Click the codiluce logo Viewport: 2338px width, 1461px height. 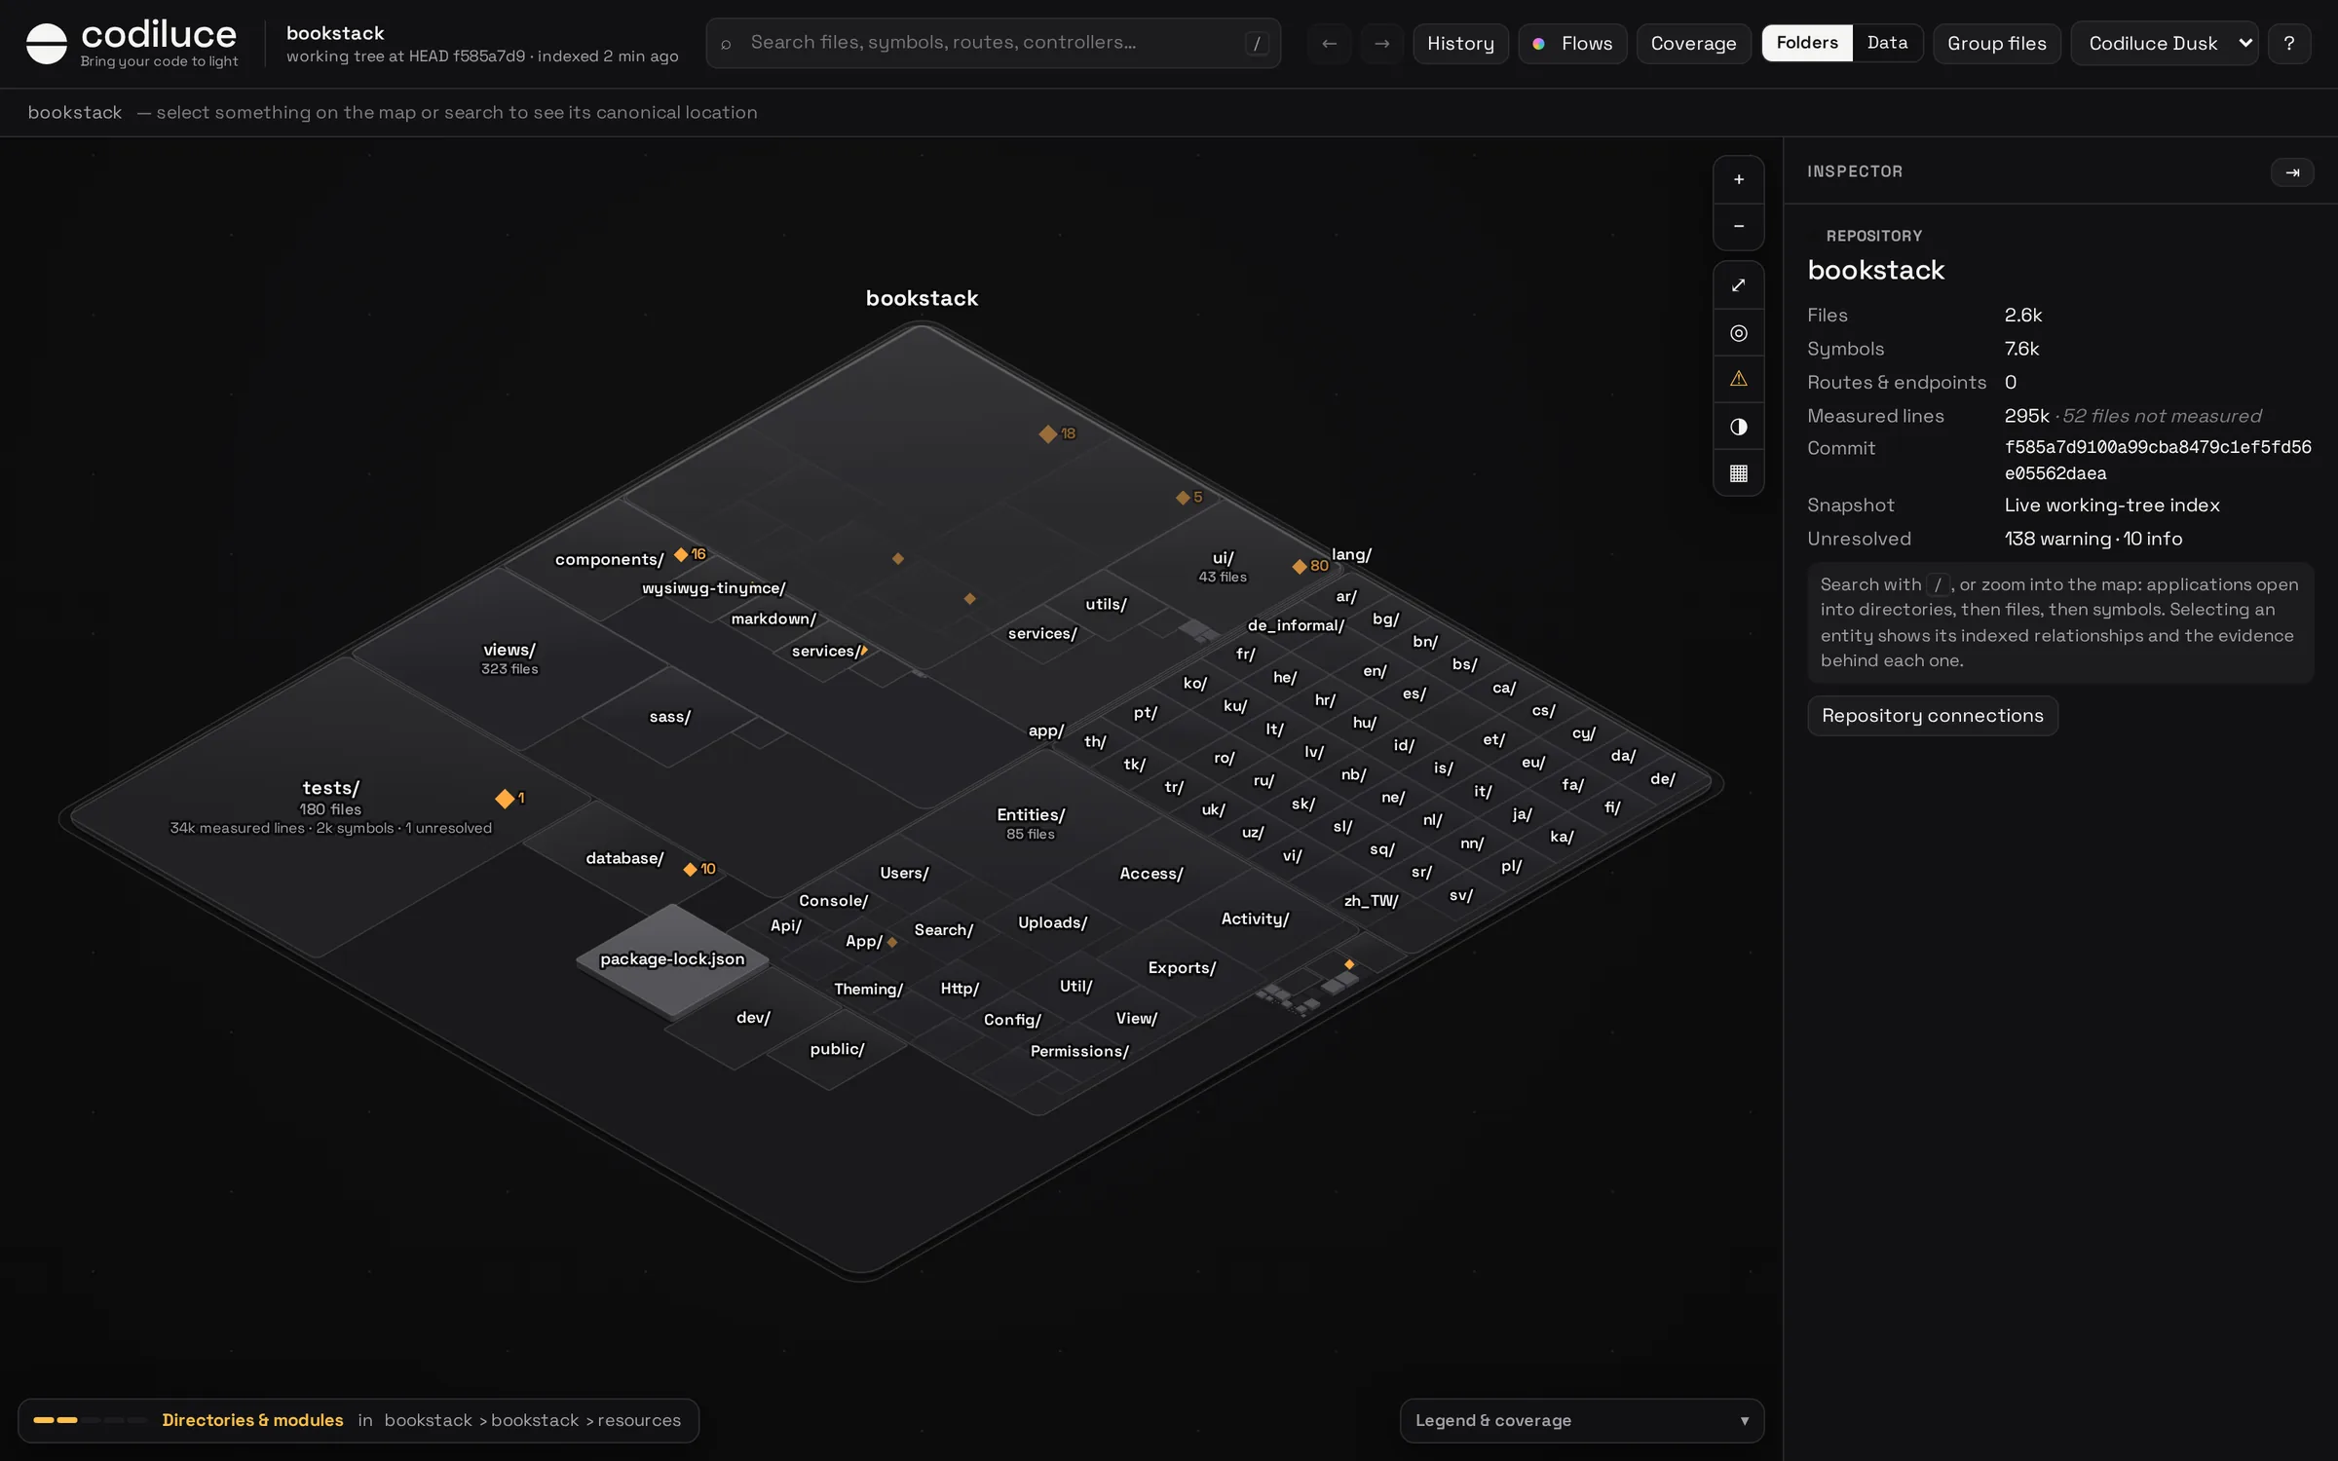click(x=132, y=43)
